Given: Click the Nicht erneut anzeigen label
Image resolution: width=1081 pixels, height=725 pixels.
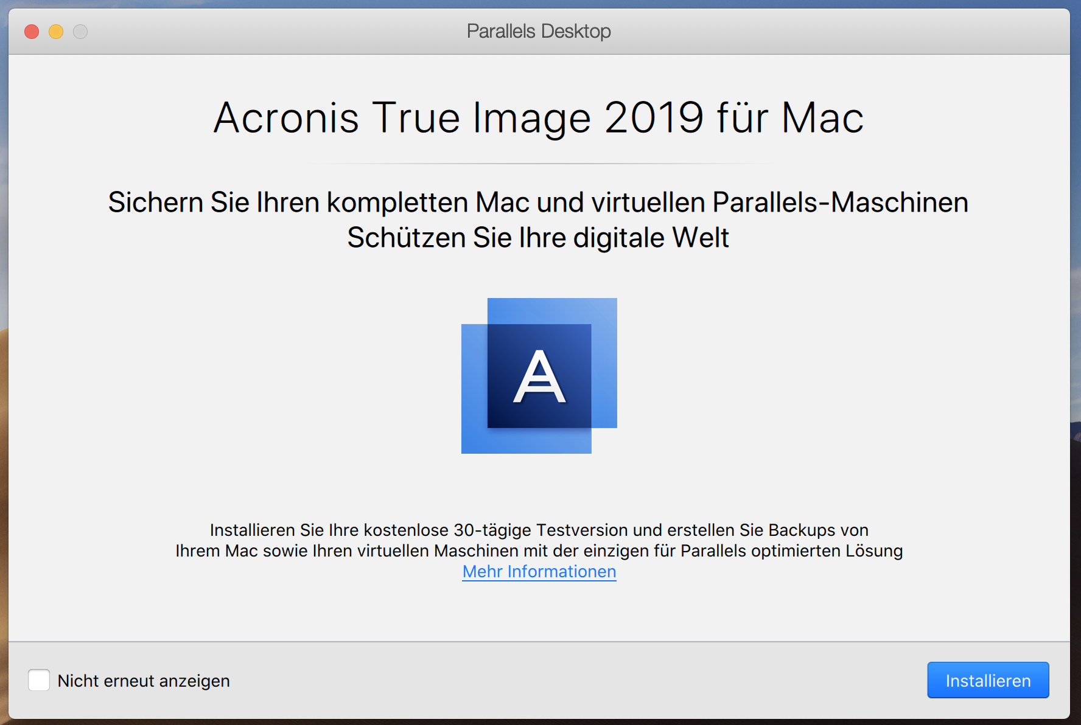Looking at the screenshot, I should pyautogui.click(x=144, y=681).
